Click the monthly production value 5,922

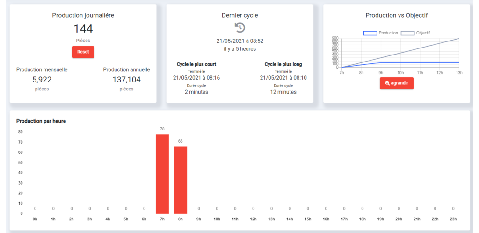click(42, 80)
